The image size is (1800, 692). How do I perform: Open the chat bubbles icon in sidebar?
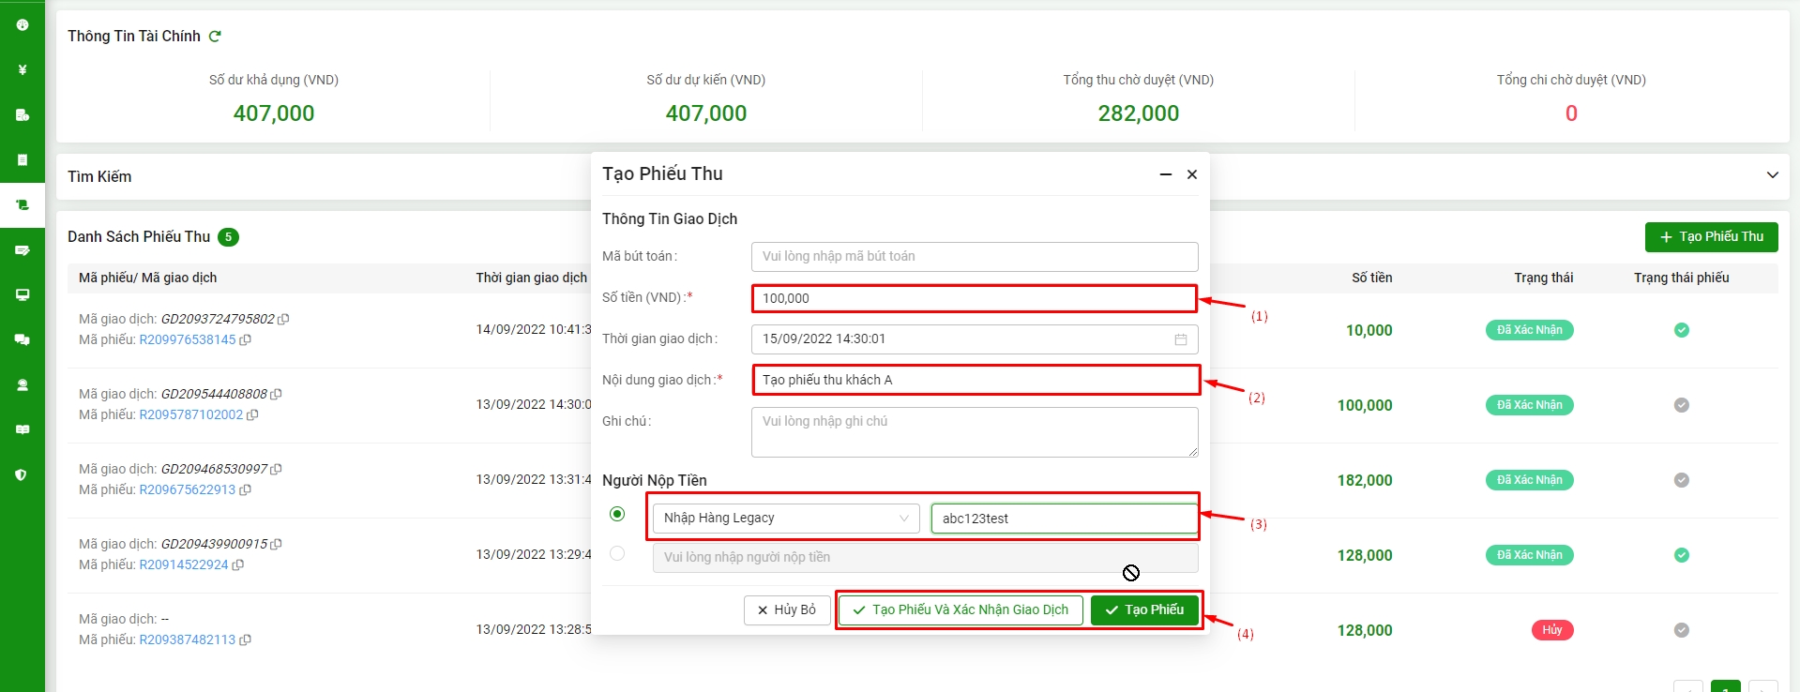23,339
